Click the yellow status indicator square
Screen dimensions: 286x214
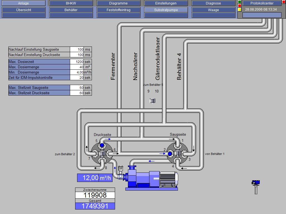239,10
